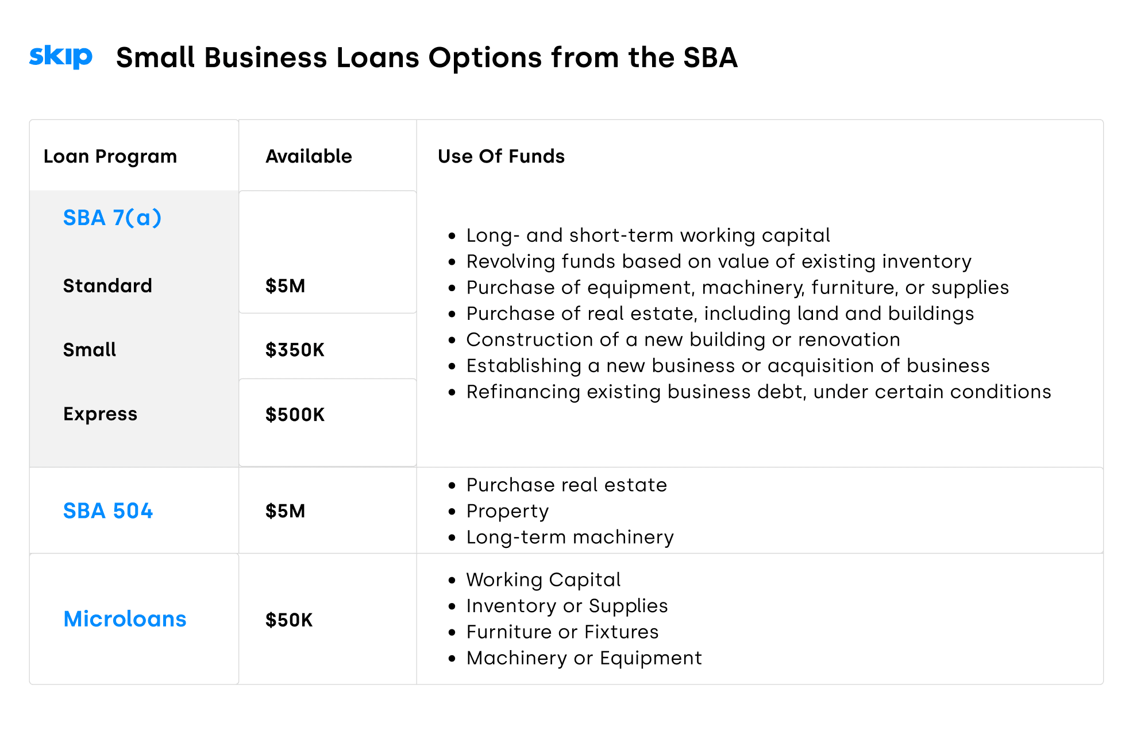Click the "Long-term machinery" bullet
Screen dimensions: 1133x750
(x=569, y=538)
